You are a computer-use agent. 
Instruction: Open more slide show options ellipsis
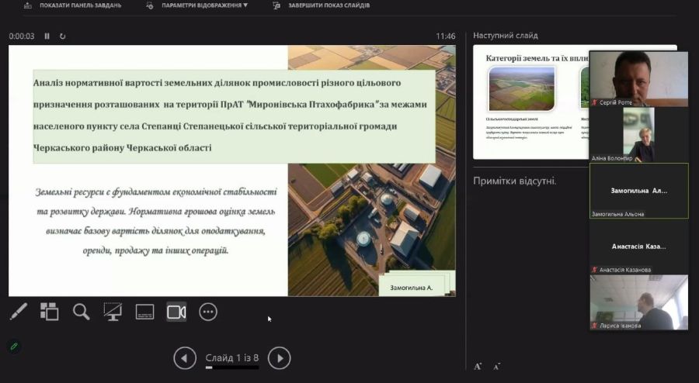click(x=208, y=312)
